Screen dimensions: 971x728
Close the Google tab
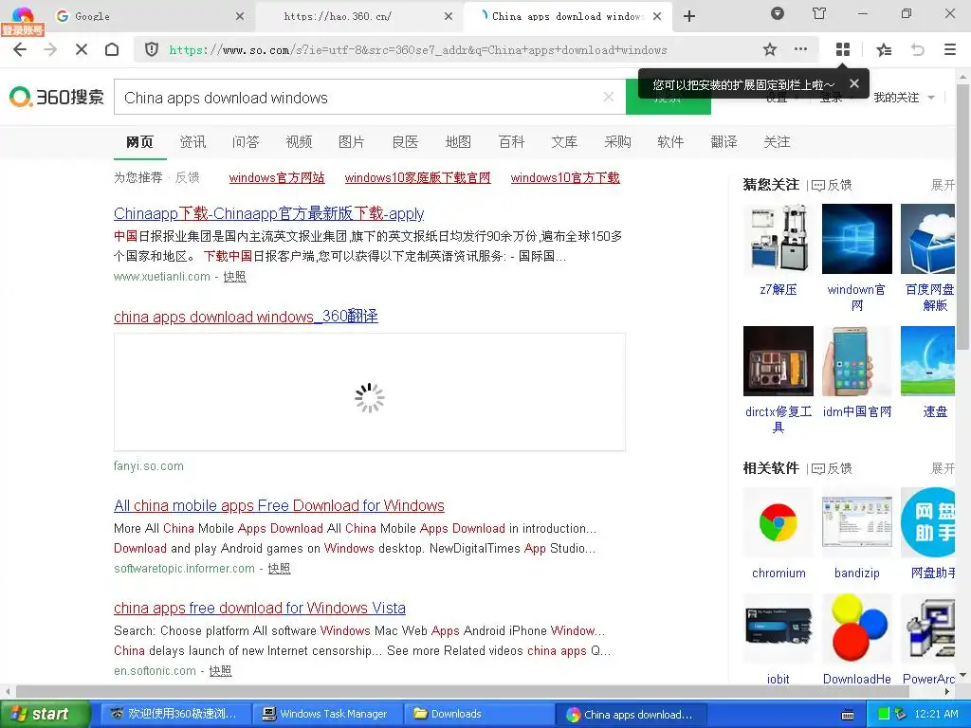coord(240,17)
